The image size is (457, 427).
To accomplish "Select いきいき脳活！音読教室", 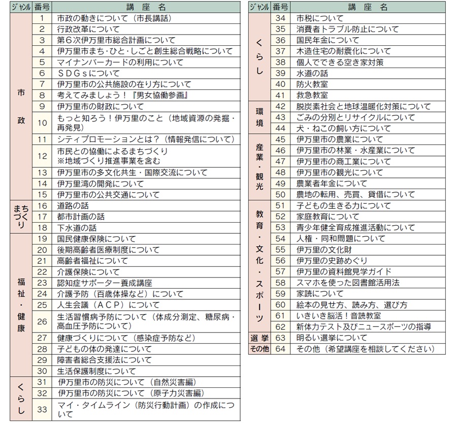I will pyautogui.click(x=339, y=316).
